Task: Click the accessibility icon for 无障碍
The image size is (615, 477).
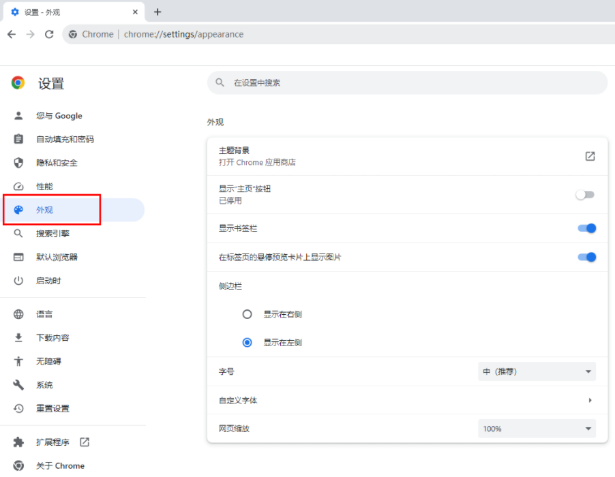Action: pos(18,361)
